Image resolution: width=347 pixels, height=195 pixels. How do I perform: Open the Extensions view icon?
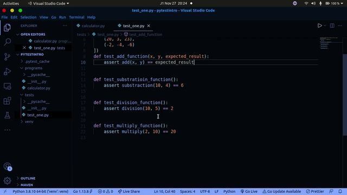click(7, 101)
